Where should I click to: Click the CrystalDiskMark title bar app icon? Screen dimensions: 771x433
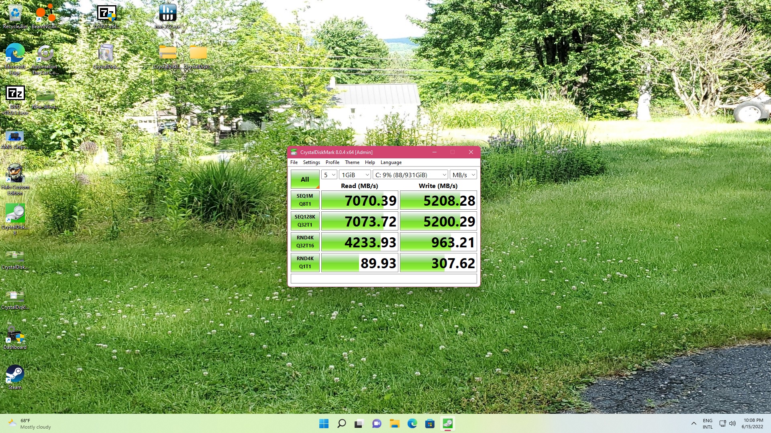point(294,152)
